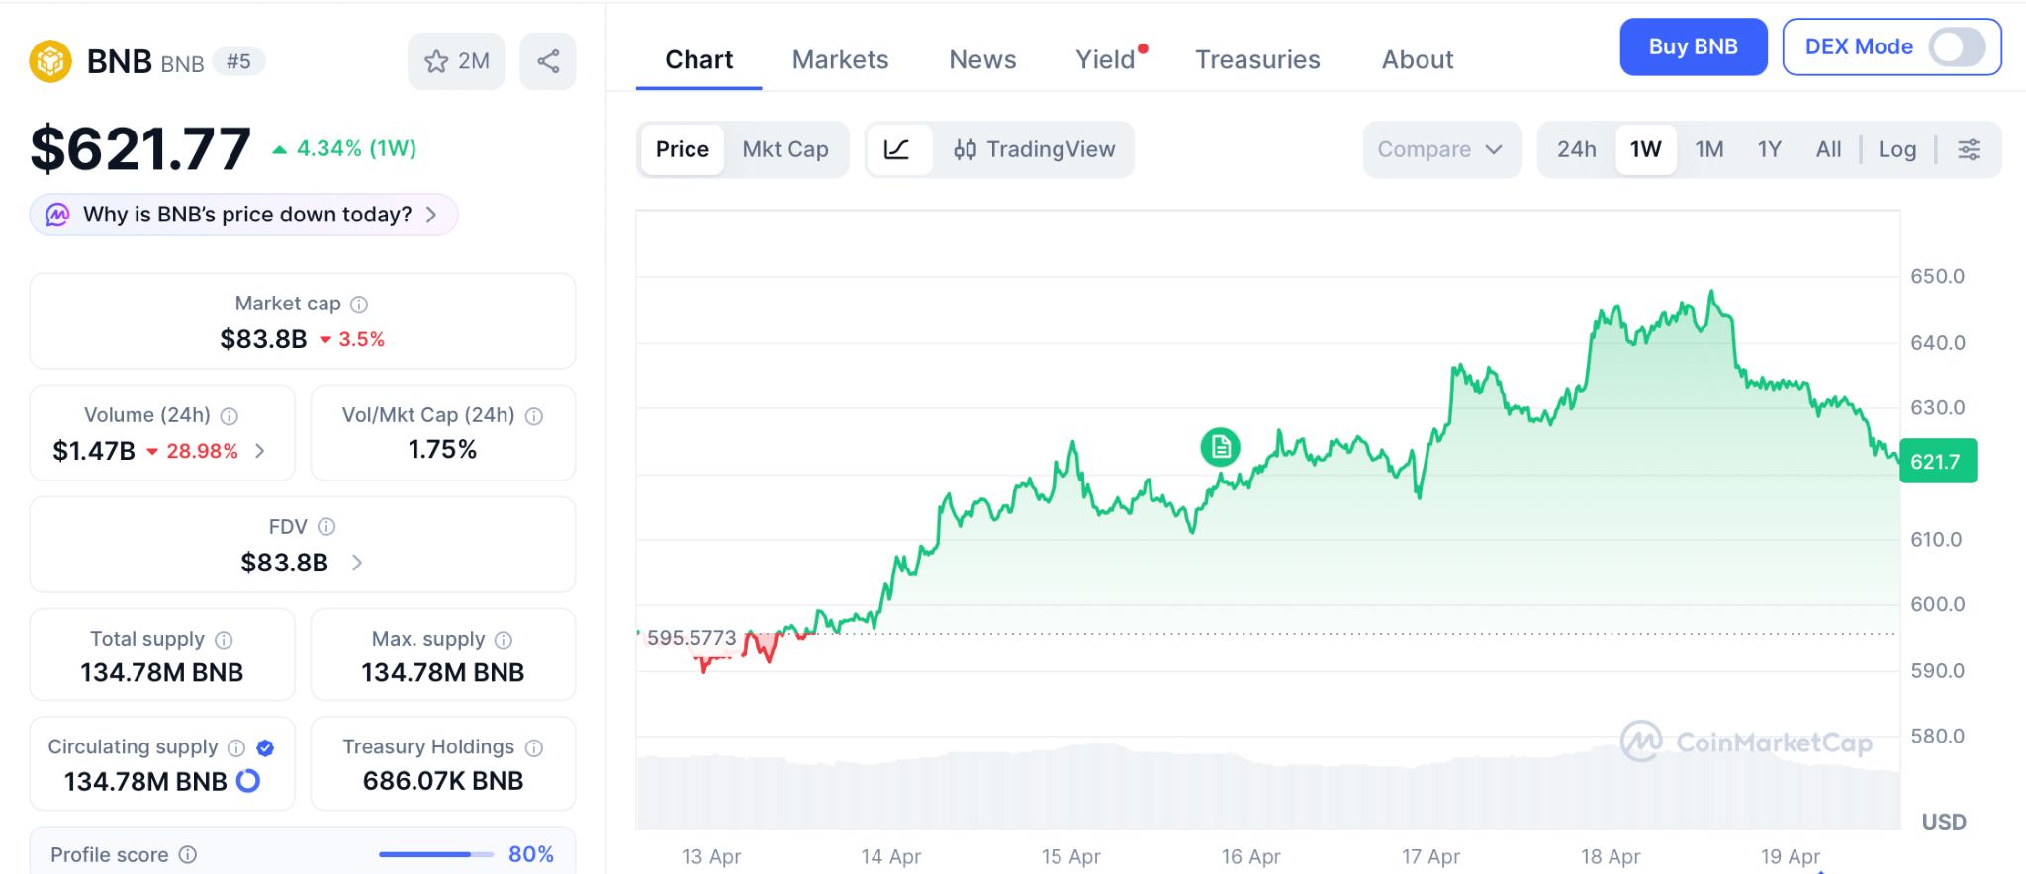Expand Volume (24h) details chevron
This screenshot has width=2026, height=874.
[260, 451]
